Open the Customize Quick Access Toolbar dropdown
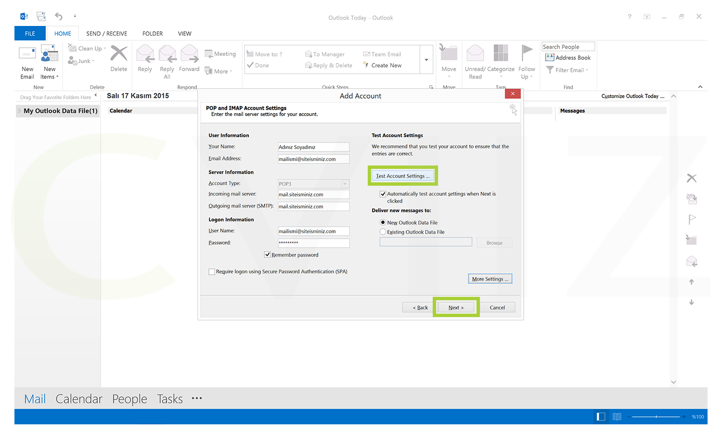 tap(75, 16)
